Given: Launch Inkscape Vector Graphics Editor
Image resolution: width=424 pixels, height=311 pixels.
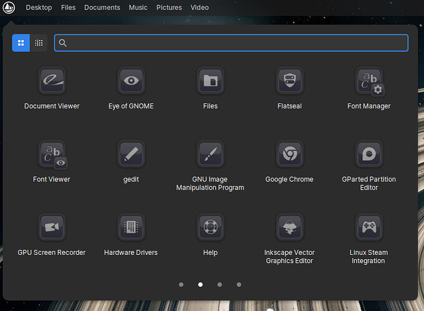Looking at the screenshot, I should tap(289, 227).
